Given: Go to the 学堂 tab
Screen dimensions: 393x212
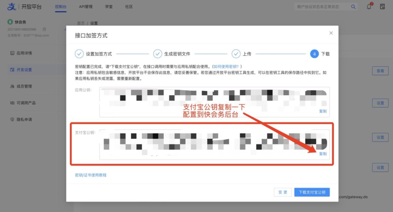Looking at the screenshot, I should click(x=109, y=7).
